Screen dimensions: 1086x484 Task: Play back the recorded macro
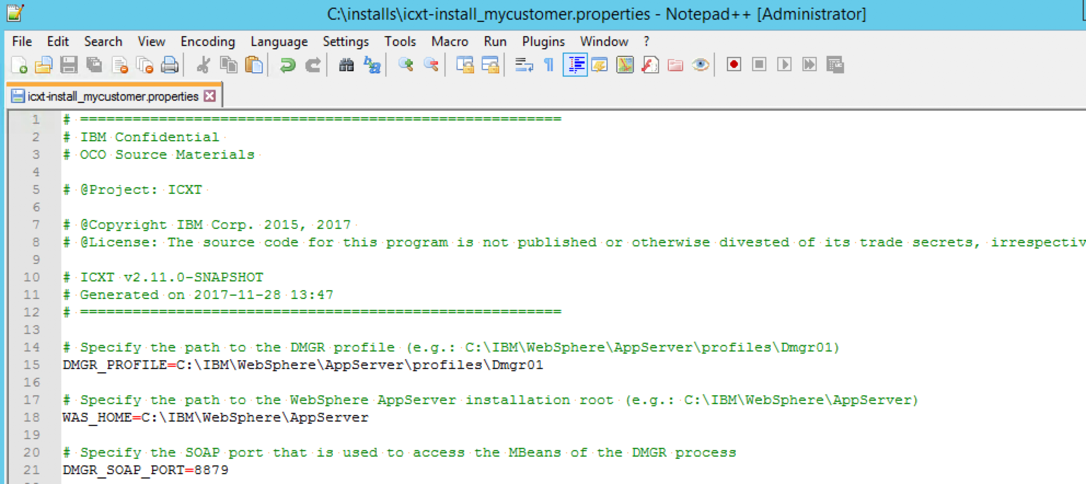[x=784, y=65]
